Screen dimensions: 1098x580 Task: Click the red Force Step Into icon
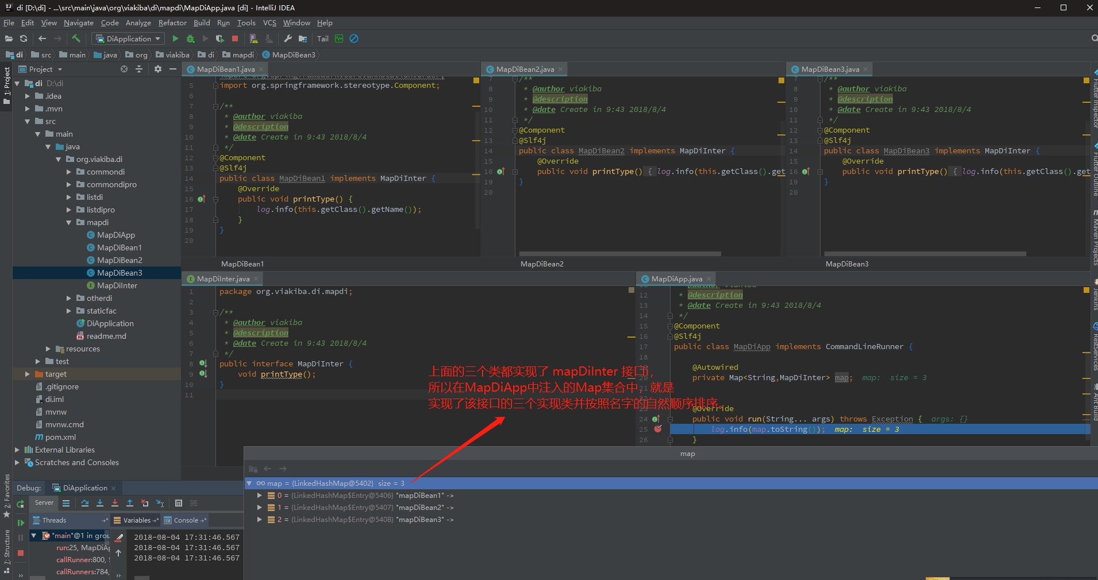[x=115, y=503]
